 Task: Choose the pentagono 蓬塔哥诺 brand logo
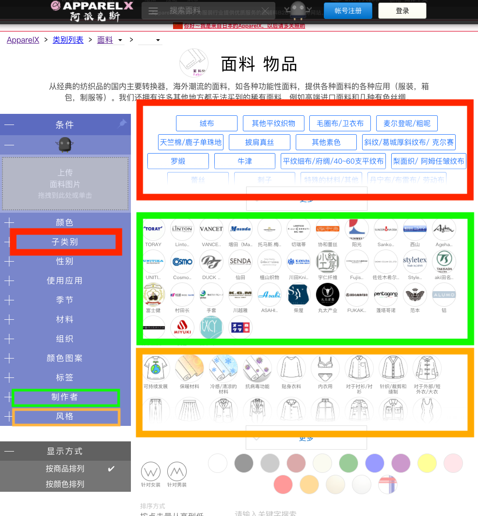coord(386,295)
